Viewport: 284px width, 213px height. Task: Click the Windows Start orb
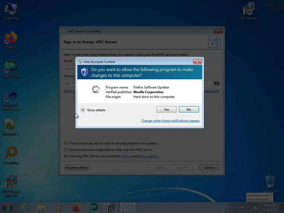pyautogui.click(x=7, y=207)
